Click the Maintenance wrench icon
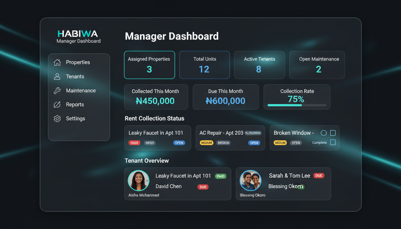This screenshot has height=229, width=401. point(57,90)
